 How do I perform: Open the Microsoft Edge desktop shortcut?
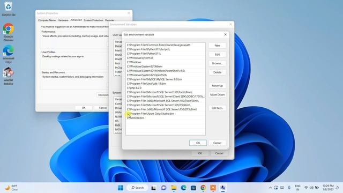(x=9, y=54)
